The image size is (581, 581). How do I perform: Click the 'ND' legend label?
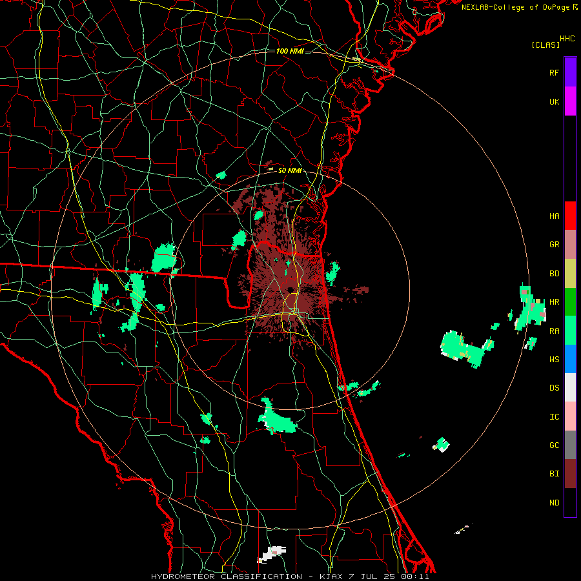555,503
